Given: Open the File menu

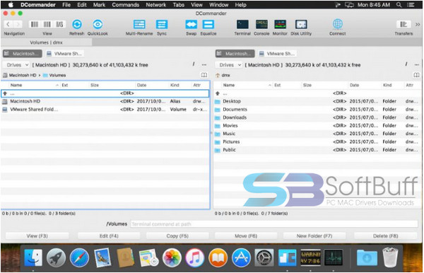Looking at the screenshot, I should [66, 5].
